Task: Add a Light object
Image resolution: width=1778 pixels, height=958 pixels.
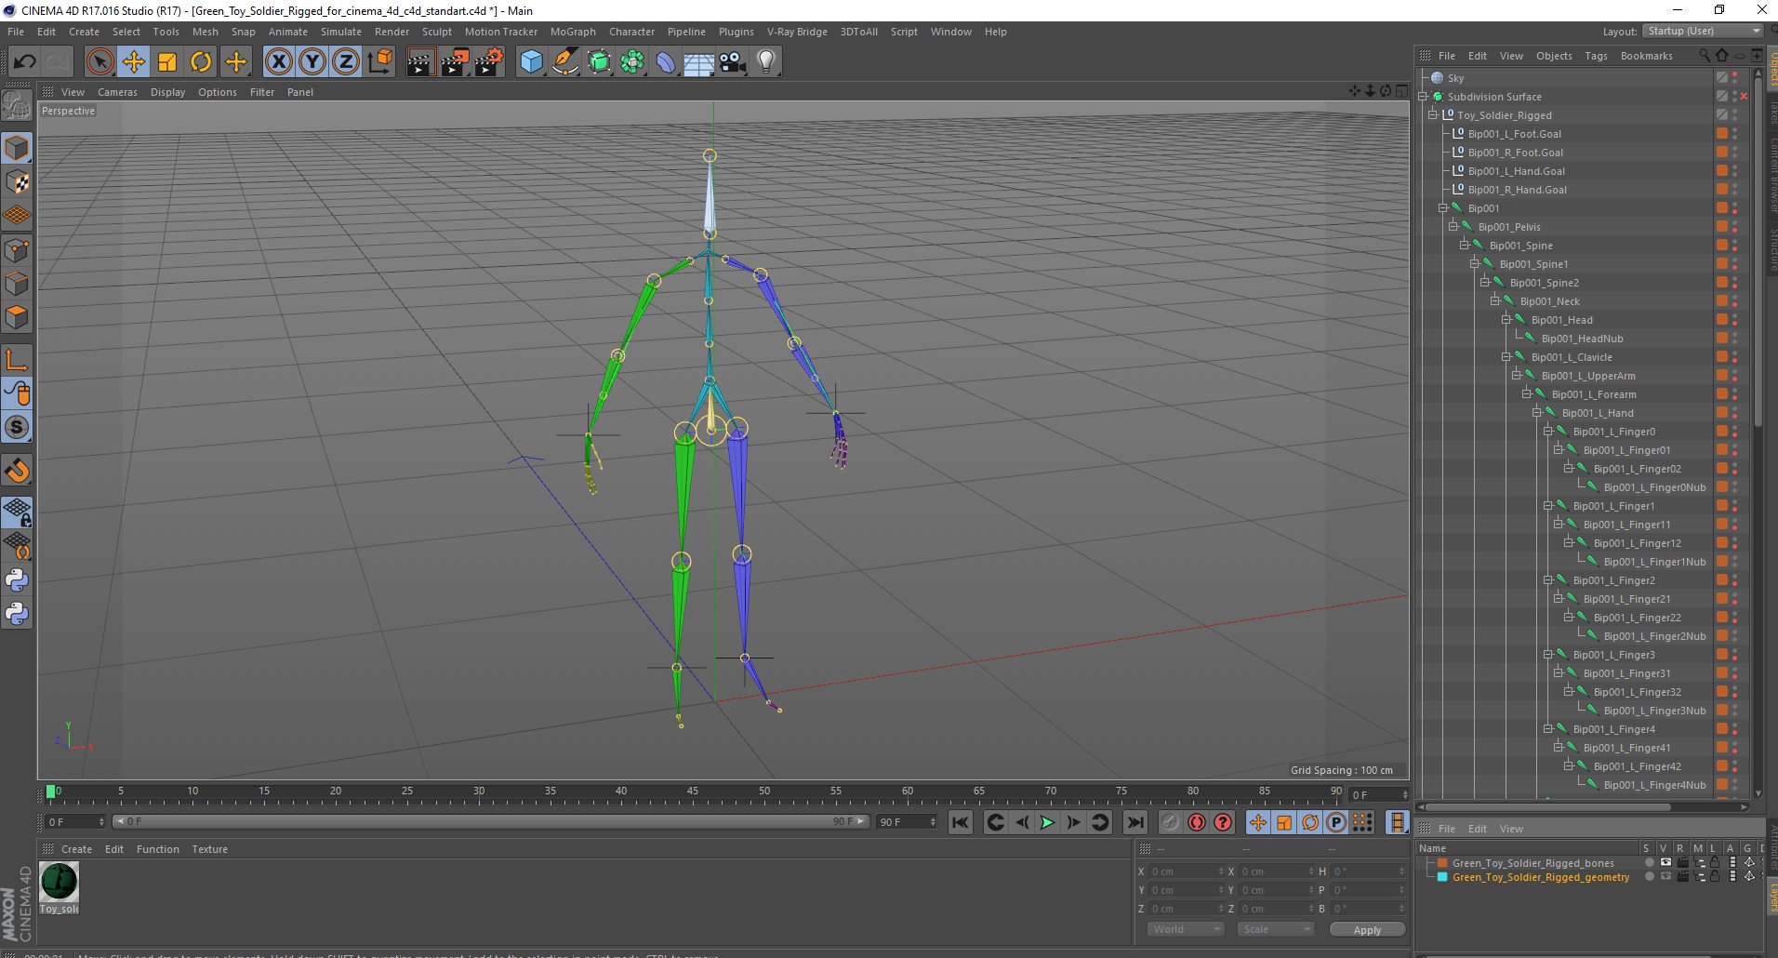Action: 766,62
